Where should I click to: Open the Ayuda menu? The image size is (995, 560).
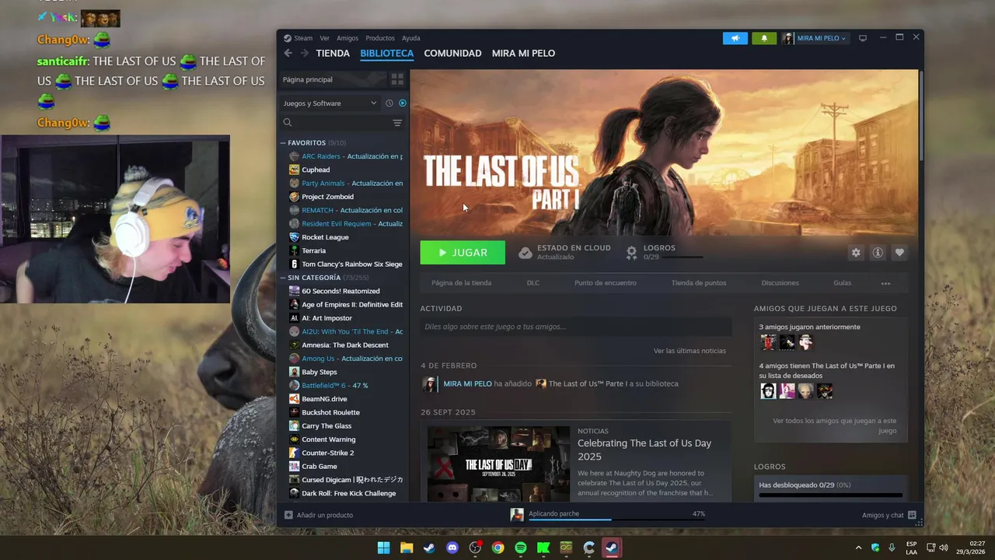(410, 38)
